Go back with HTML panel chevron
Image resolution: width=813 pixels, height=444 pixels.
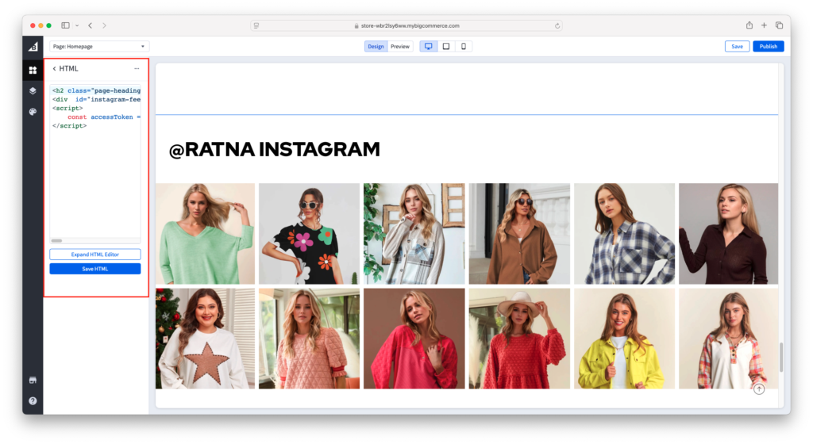pyautogui.click(x=54, y=68)
